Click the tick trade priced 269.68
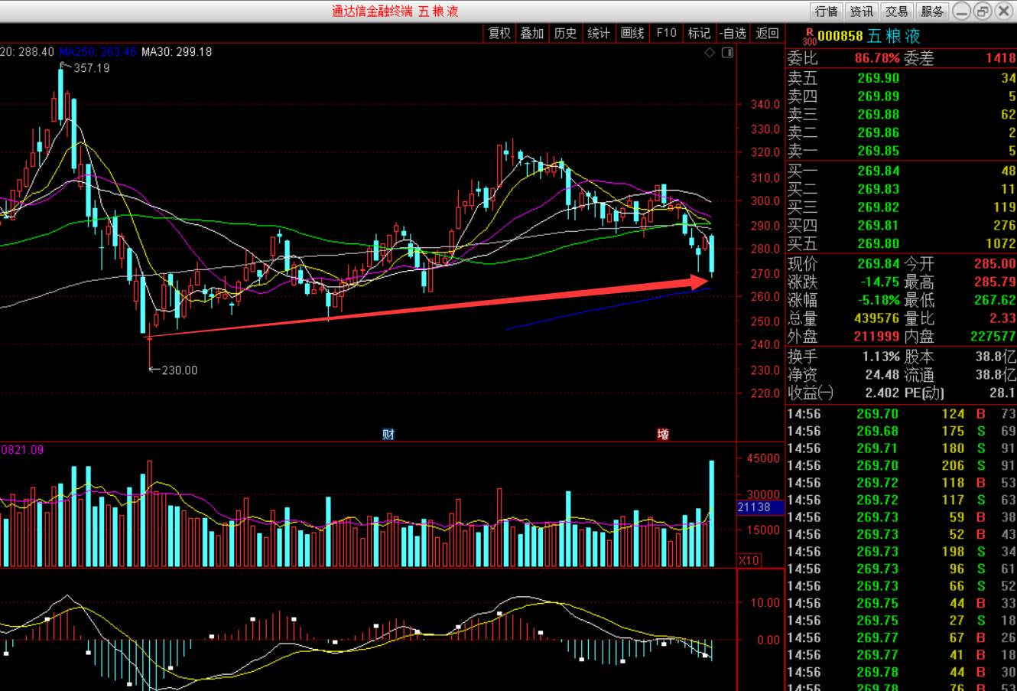 pos(878,432)
